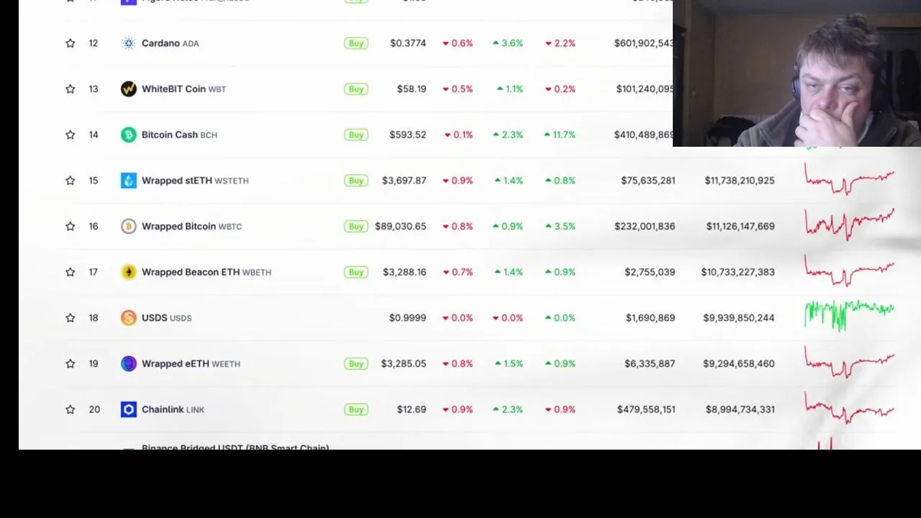Image resolution: width=921 pixels, height=518 pixels.
Task: Buy Chainlink LINK
Action: (x=356, y=409)
